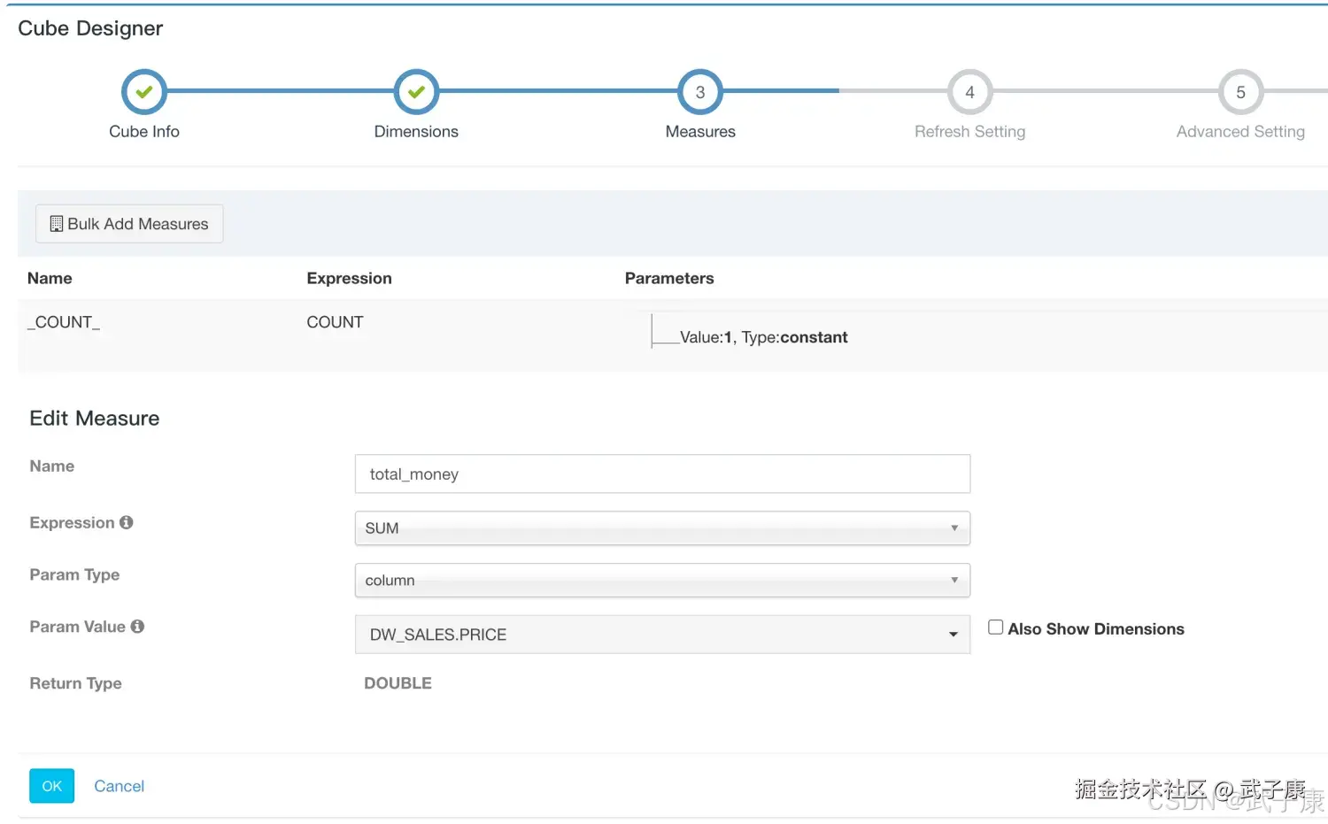This screenshot has height=824, width=1328.
Task: Click the Refresh Setting step 4 circle
Action: point(969,92)
